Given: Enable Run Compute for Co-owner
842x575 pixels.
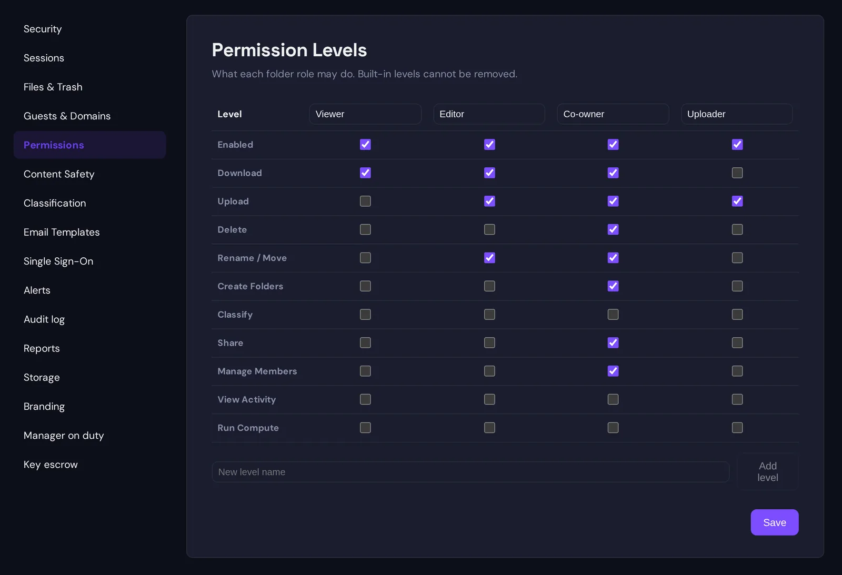Looking at the screenshot, I should 613,428.
